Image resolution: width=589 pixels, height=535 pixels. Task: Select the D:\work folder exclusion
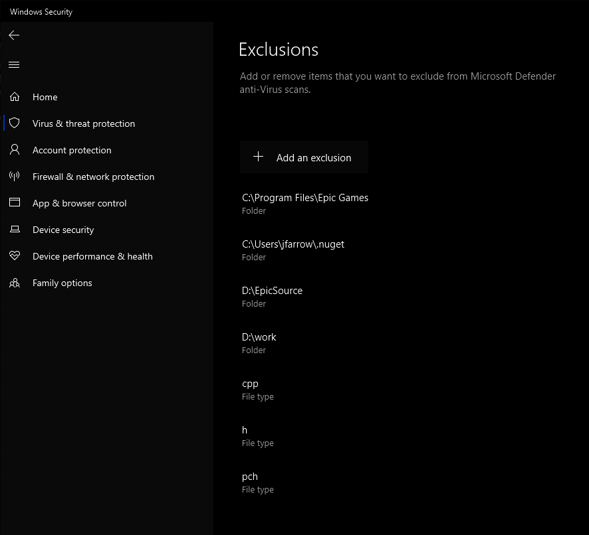(259, 343)
